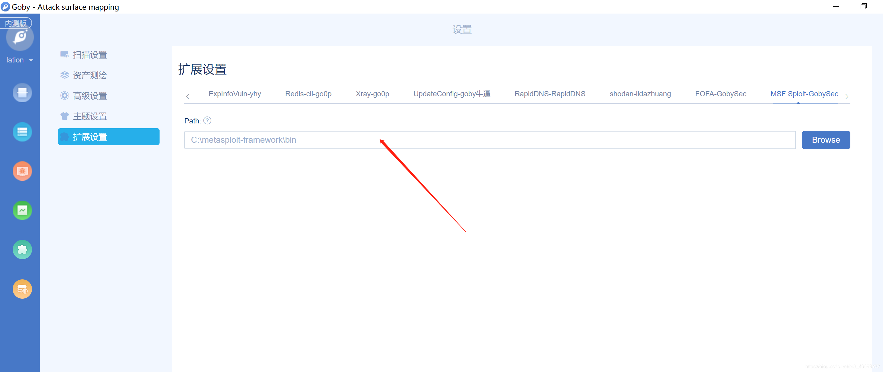Click the Goby logo icon
883x372 pixels.
pos(20,37)
